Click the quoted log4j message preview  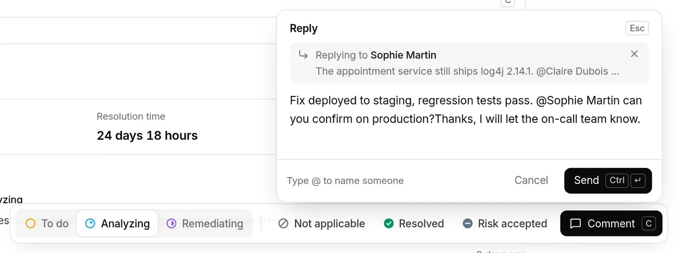467,71
